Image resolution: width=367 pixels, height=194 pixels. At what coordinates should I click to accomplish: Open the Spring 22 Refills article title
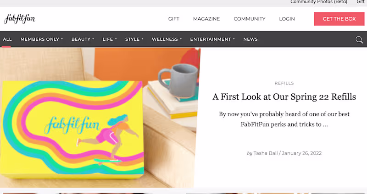pyautogui.click(x=284, y=97)
